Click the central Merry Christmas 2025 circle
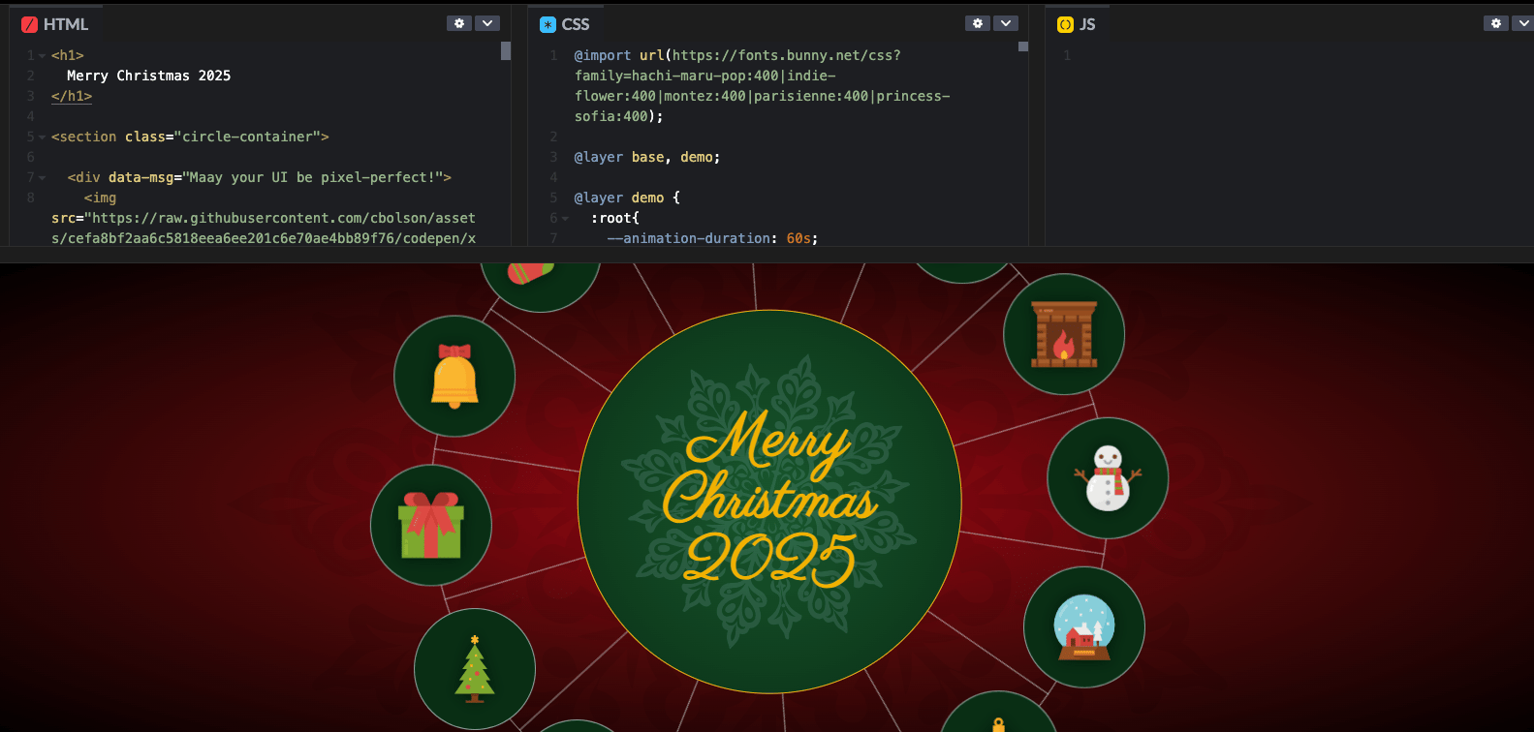 tap(769, 502)
